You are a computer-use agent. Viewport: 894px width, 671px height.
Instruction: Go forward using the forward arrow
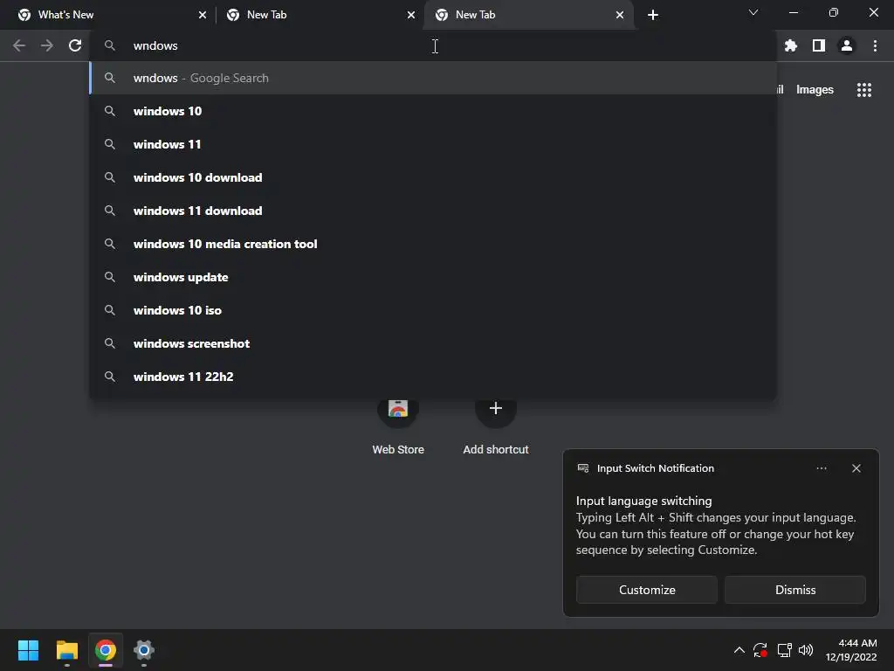[x=47, y=45]
